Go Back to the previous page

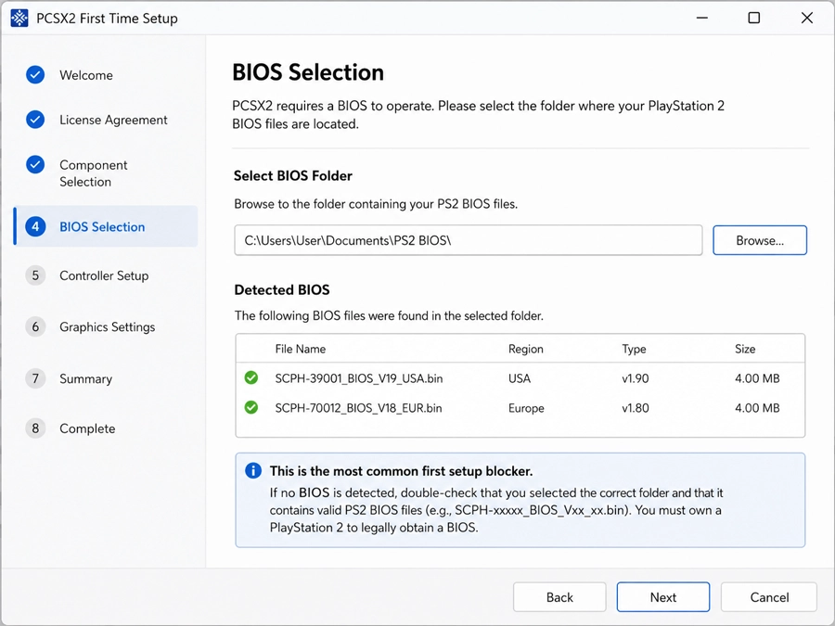[559, 597]
